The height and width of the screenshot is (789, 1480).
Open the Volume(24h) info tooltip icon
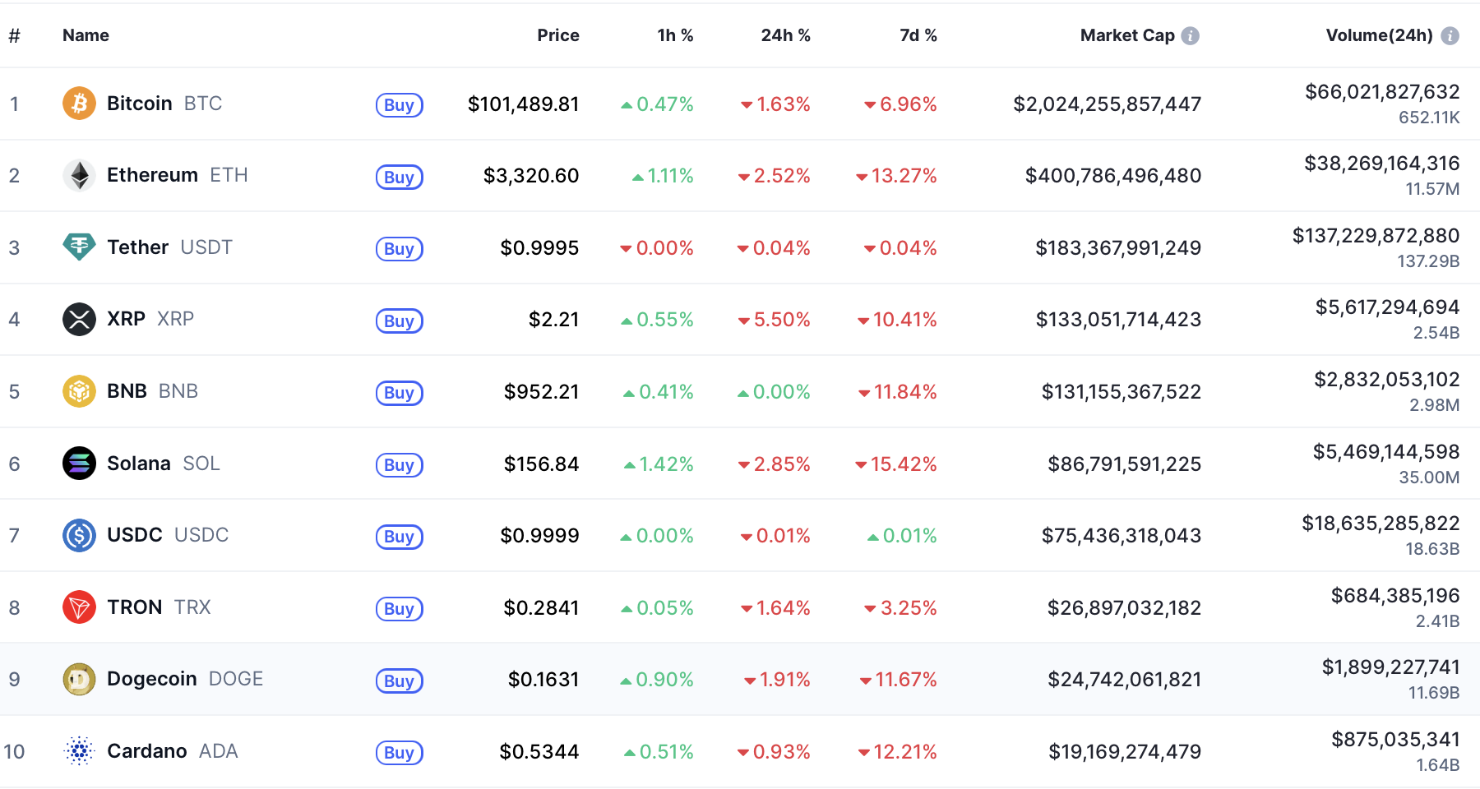(1450, 35)
